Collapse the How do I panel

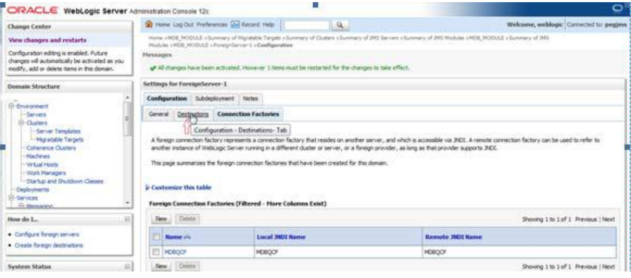127,220
